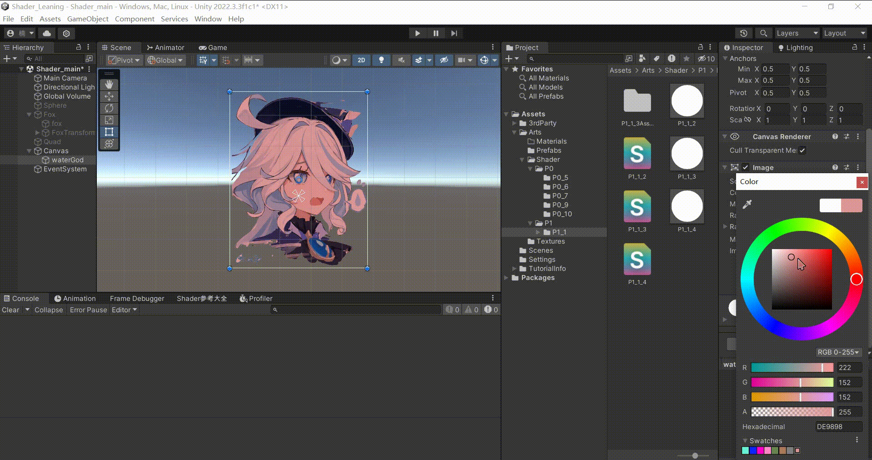Select All Materials in Favorites
The height and width of the screenshot is (460, 872).
tap(548, 78)
